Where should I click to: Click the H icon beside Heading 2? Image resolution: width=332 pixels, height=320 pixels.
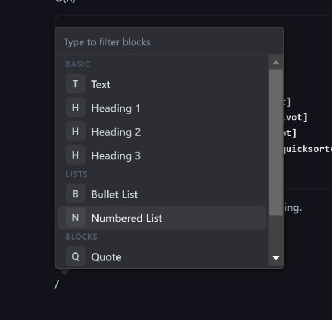(x=76, y=131)
